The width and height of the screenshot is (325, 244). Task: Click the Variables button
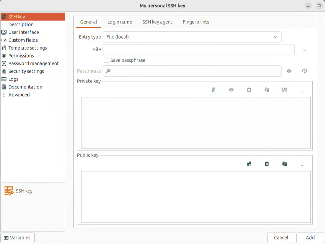click(x=18, y=238)
